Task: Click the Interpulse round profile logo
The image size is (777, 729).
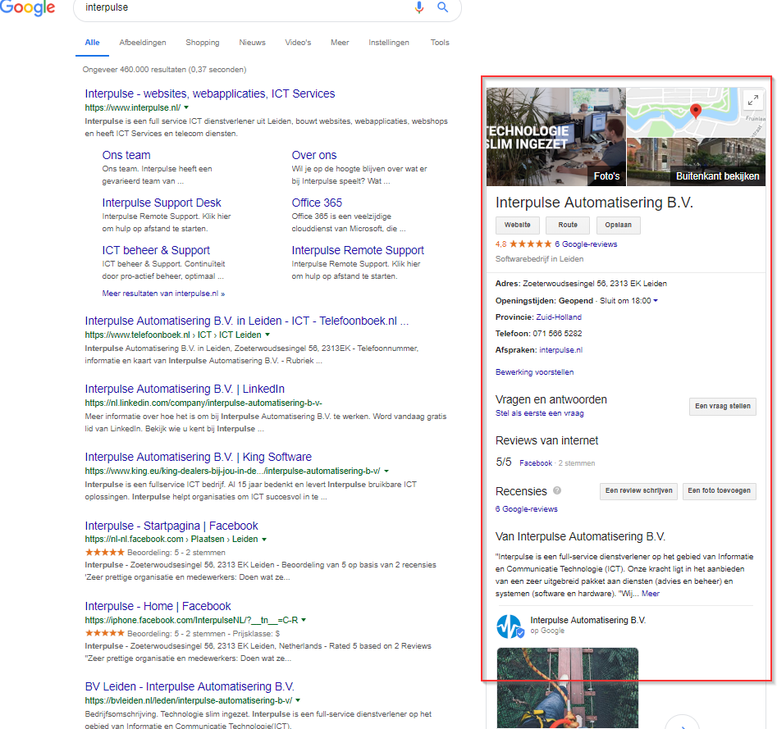Action: point(510,626)
